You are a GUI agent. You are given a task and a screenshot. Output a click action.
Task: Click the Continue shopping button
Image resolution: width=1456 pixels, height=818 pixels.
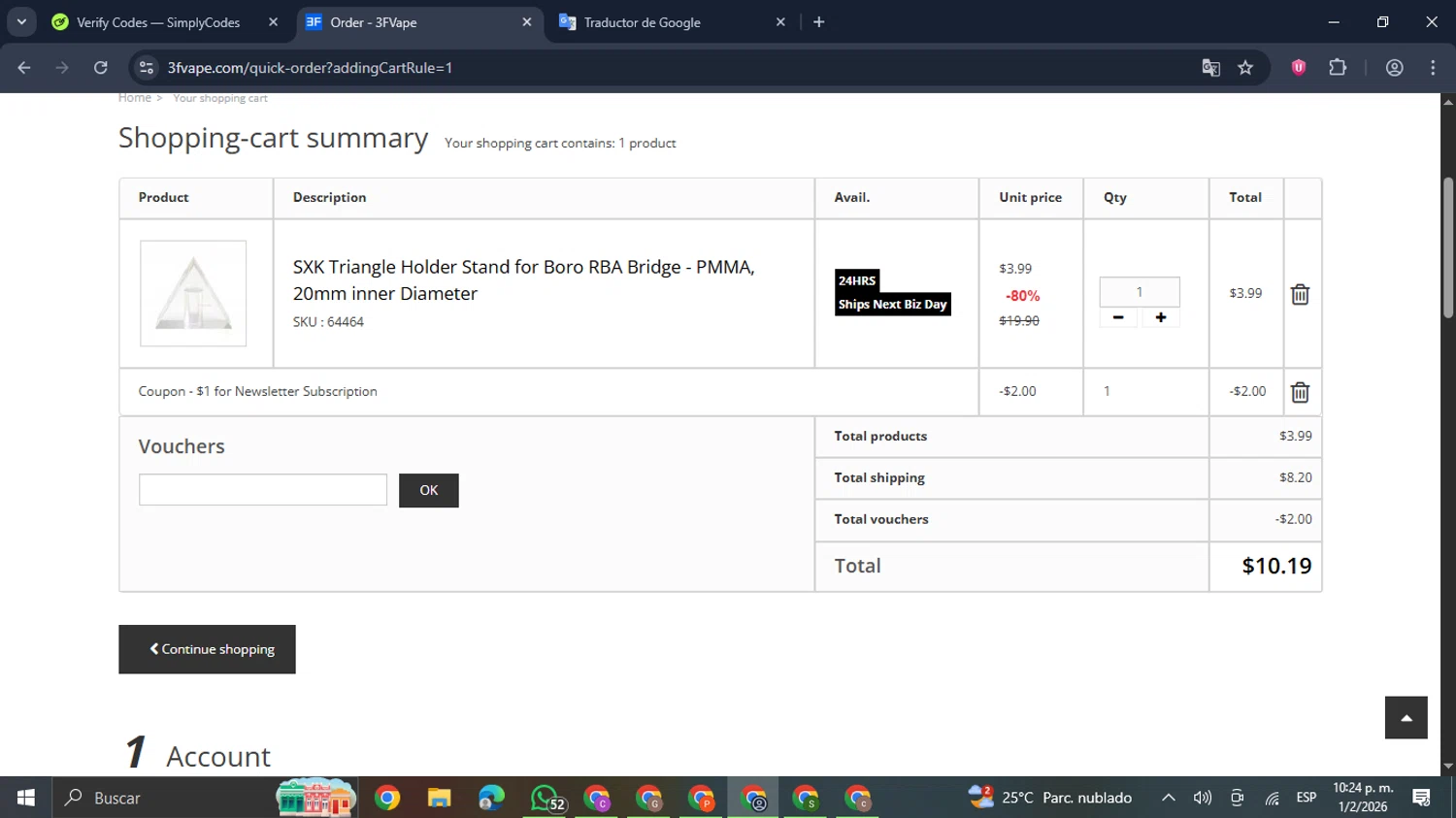pos(207,649)
